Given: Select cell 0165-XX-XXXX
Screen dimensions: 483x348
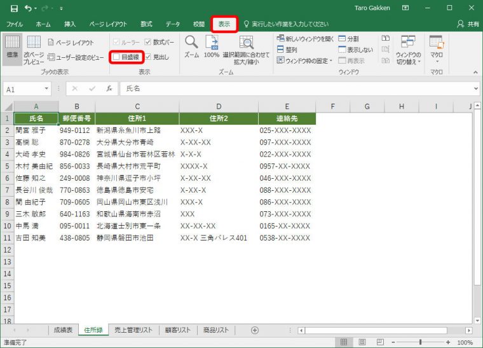Looking at the screenshot, I should pos(287,226).
